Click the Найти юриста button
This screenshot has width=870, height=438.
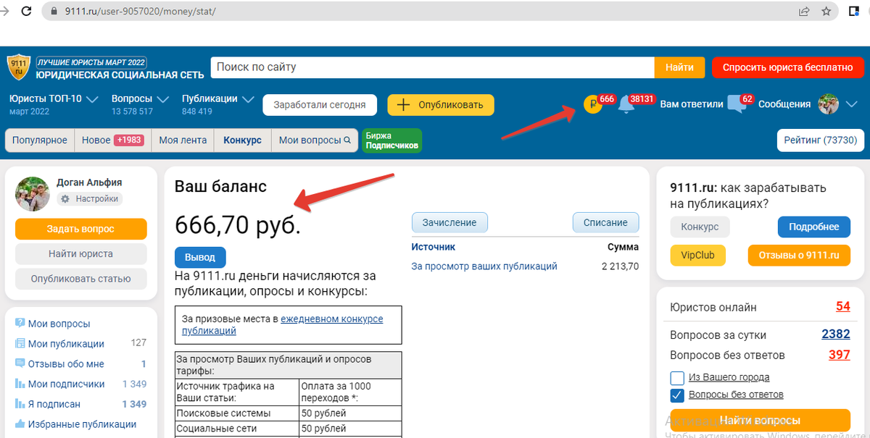tap(80, 254)
